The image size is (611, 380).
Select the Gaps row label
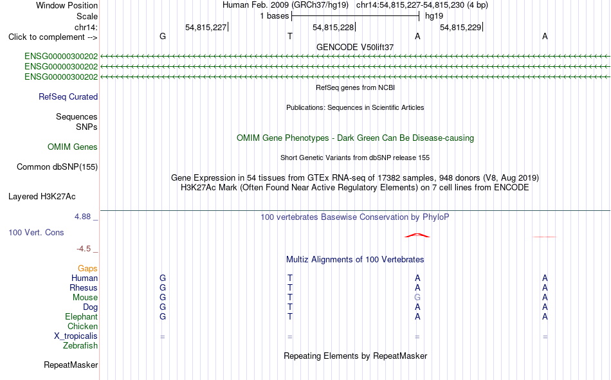(87, 268)
